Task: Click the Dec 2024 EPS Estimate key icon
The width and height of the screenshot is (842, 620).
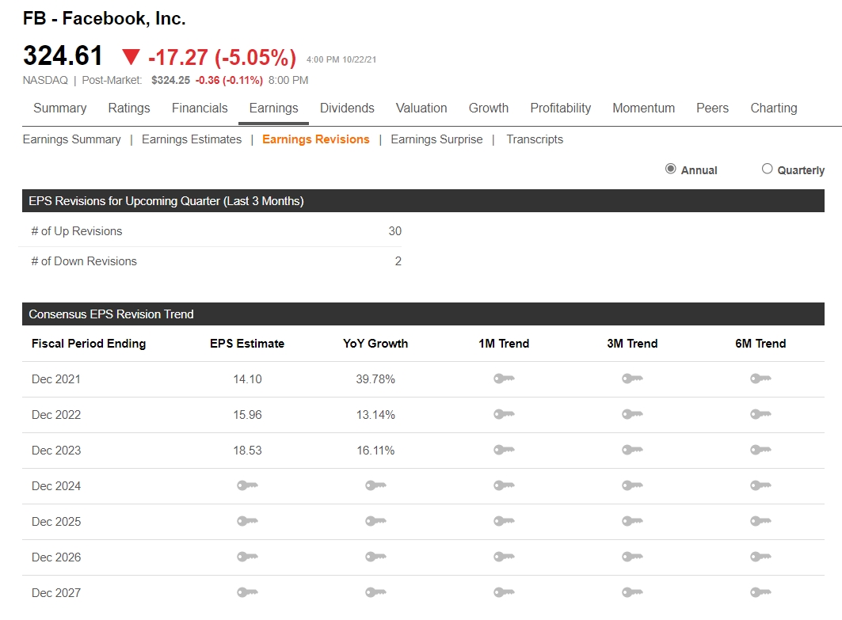Action: [247, 485]
